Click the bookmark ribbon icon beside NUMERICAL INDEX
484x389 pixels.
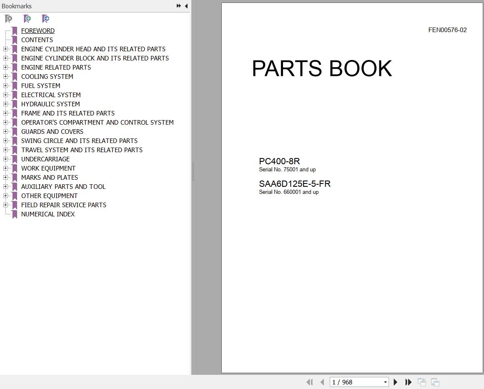pyautogui.click(x=15, y=214)
